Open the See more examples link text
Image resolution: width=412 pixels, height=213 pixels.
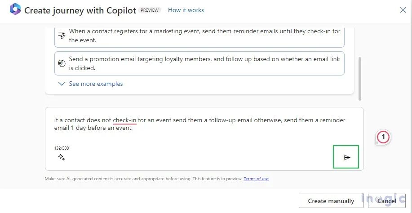click(x=96, y=84)
